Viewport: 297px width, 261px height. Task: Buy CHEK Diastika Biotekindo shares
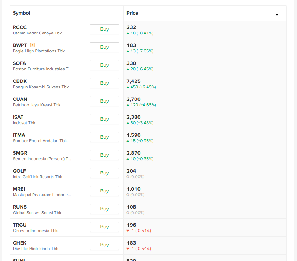point(104,245)
